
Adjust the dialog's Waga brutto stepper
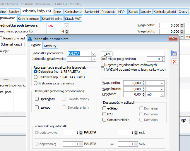143,89
